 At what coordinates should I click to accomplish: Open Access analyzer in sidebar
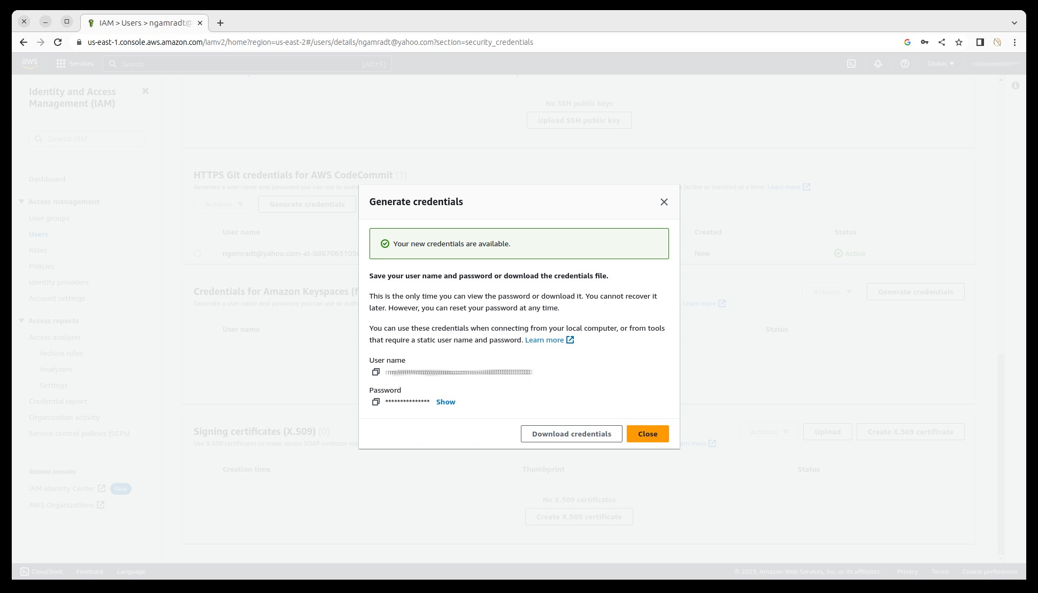[x=55, y=337]
